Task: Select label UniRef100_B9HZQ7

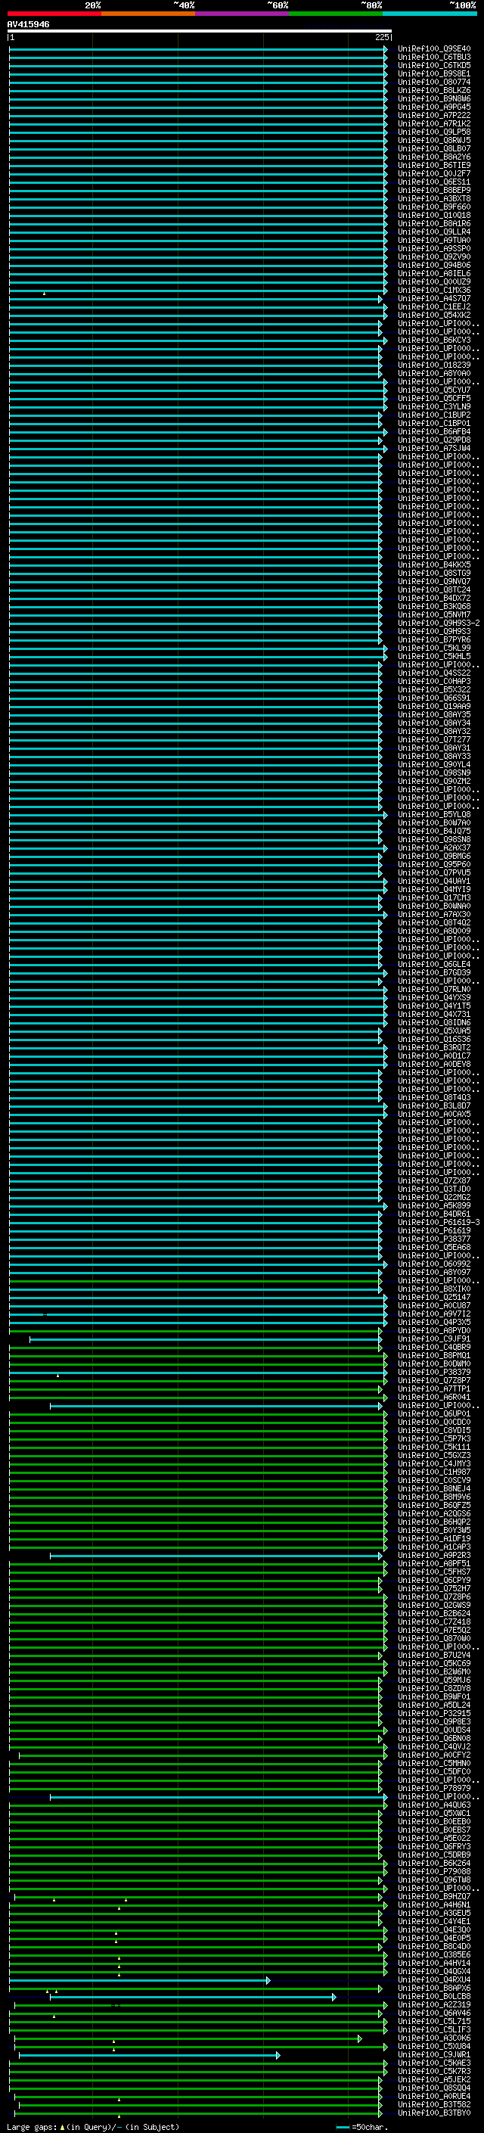Action: 434,1896
